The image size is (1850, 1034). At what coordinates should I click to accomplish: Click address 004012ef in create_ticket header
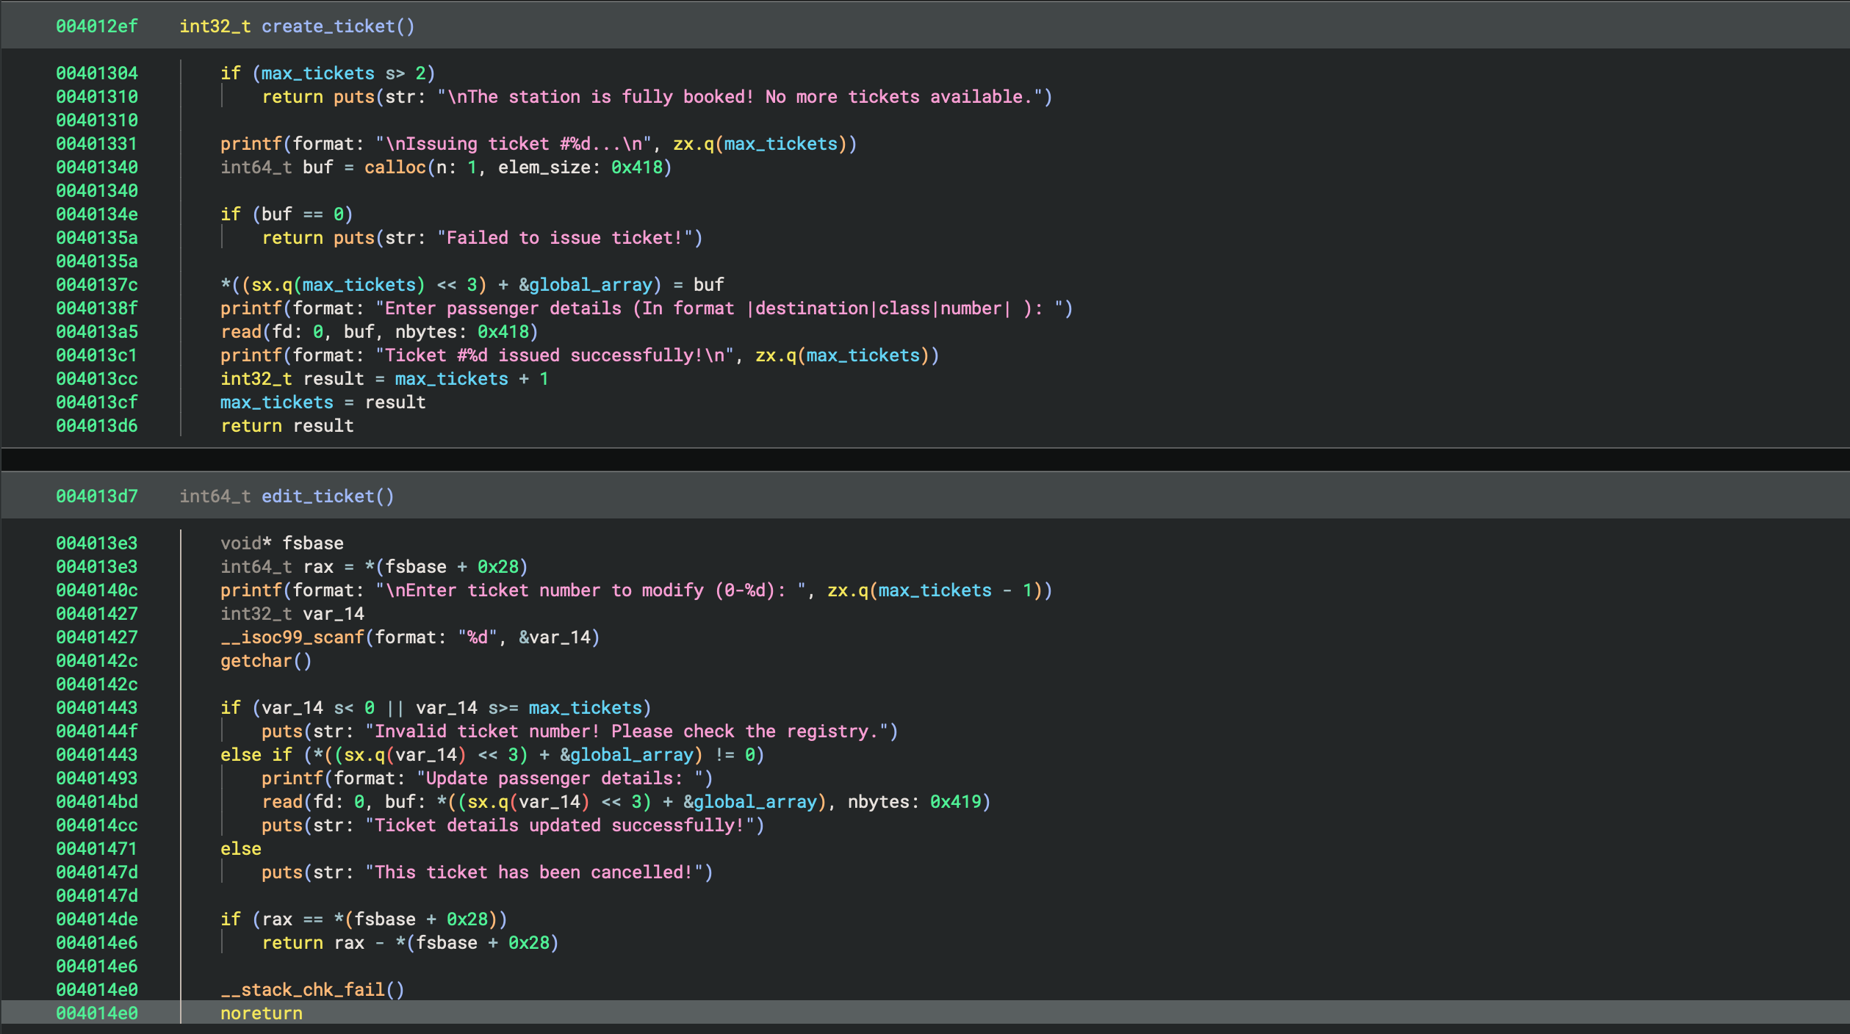pos(96,26)
